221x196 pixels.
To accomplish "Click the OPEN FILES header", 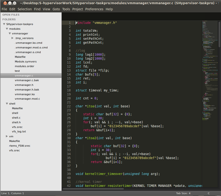I will coord(11,15).
